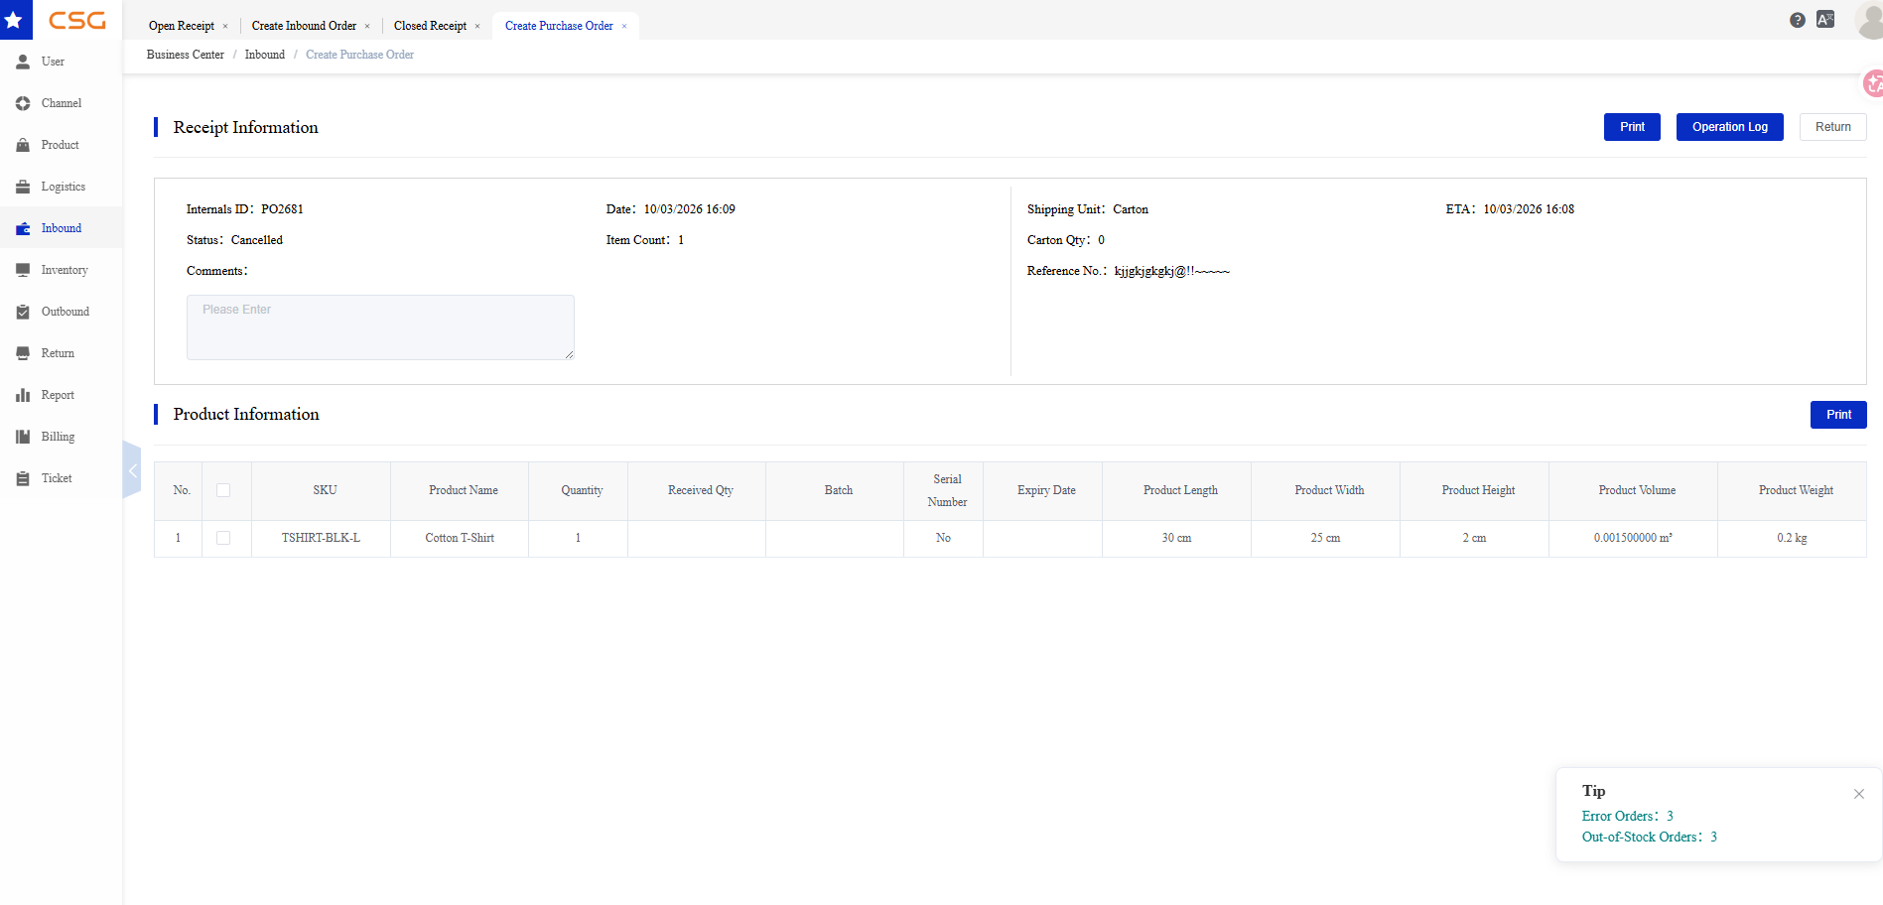Close the Create Purchase Order tab
The width and height of the screenshot is (1883, 905).
[624, 27]
